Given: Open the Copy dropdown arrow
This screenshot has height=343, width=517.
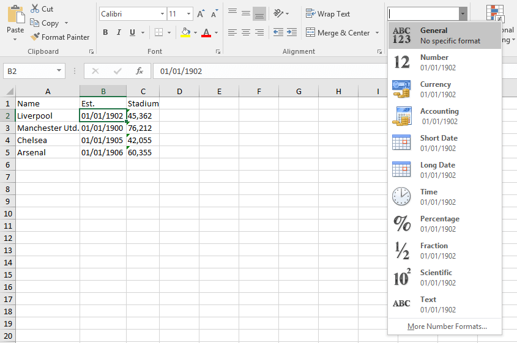Looking at the screenshot, I should coord(66,23).
